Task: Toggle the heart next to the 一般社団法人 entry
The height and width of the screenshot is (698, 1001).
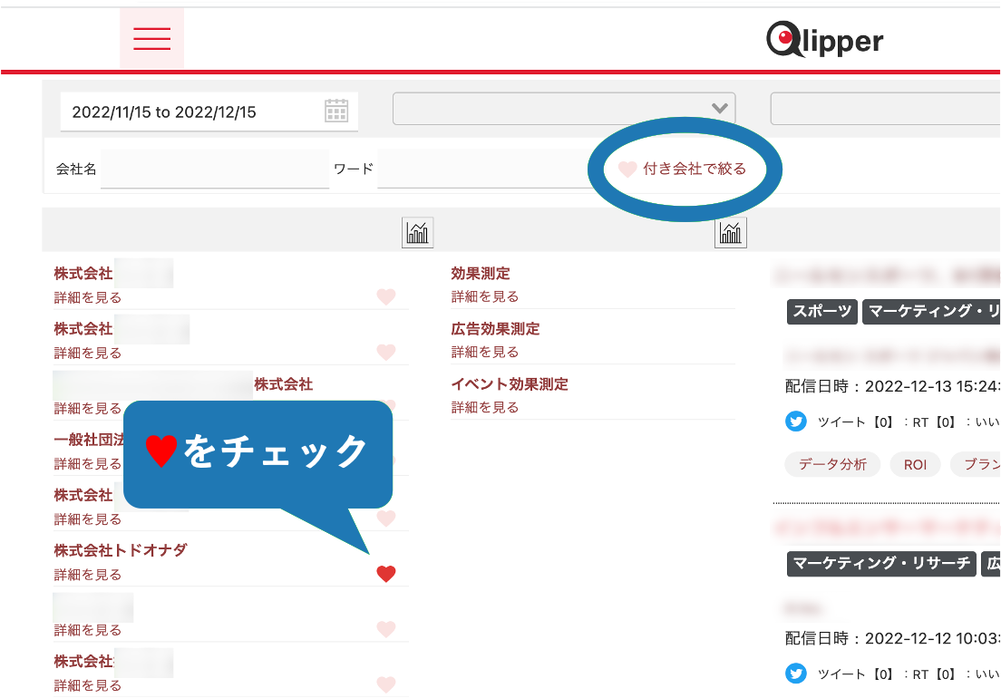Action: pyautogui.click(x=386, y=462)
